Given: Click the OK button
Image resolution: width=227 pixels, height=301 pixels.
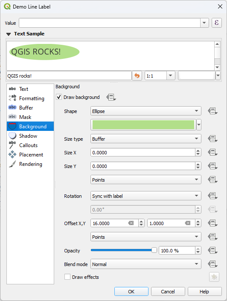Looking at the screenshot, I should [x=131, y=292].
